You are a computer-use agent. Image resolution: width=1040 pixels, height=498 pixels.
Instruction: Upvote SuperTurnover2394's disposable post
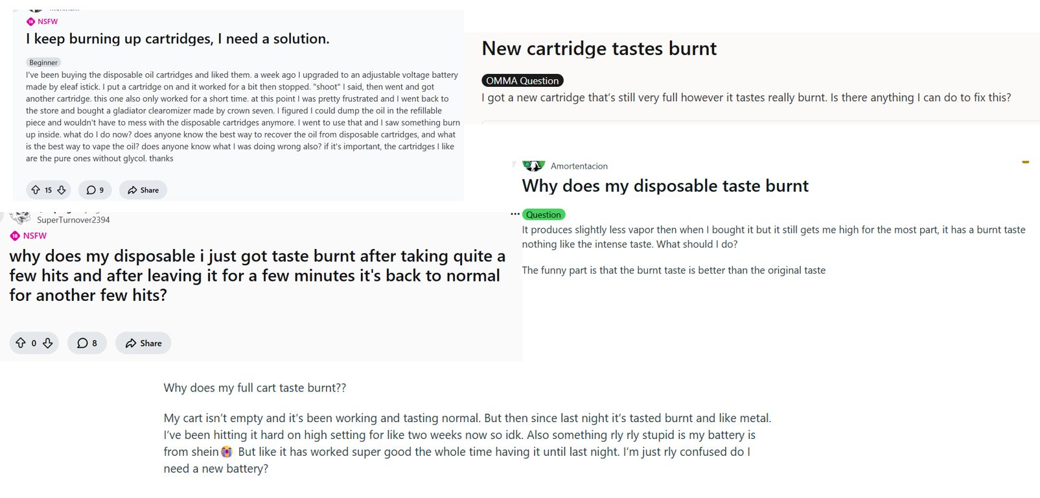pos(21,343)
